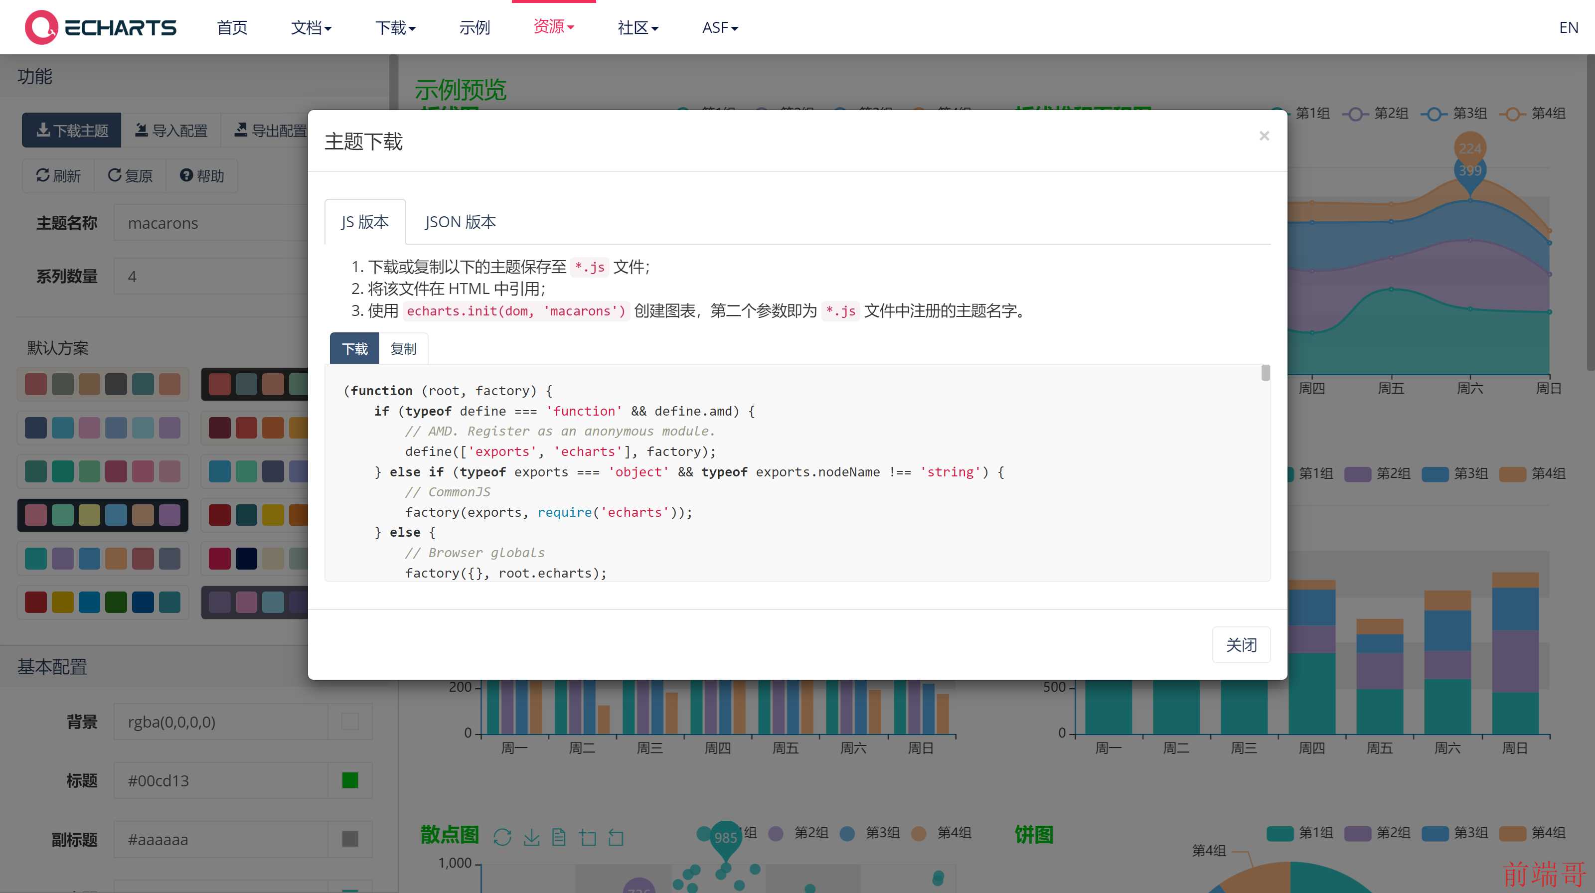The image size is (1595, 893).
Task: Toggle 第3组 in pie chart legend
Action: [x=1455, y=833]
